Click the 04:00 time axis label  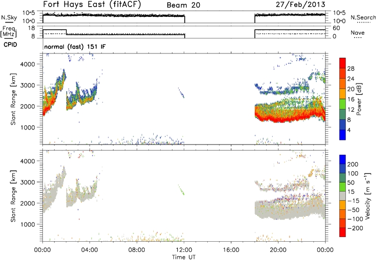[89, 250]
